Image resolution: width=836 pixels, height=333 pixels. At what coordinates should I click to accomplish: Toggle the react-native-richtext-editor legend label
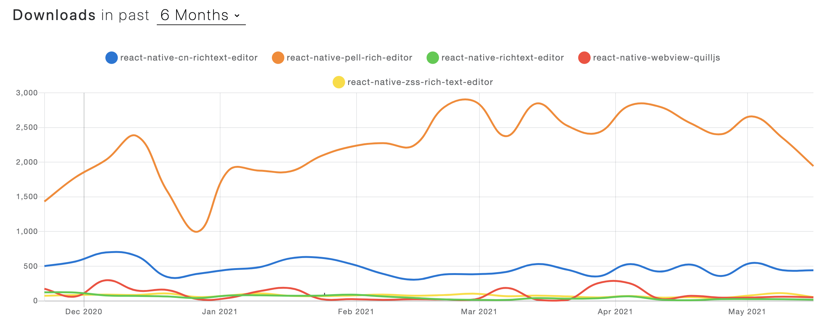point(502,58)
